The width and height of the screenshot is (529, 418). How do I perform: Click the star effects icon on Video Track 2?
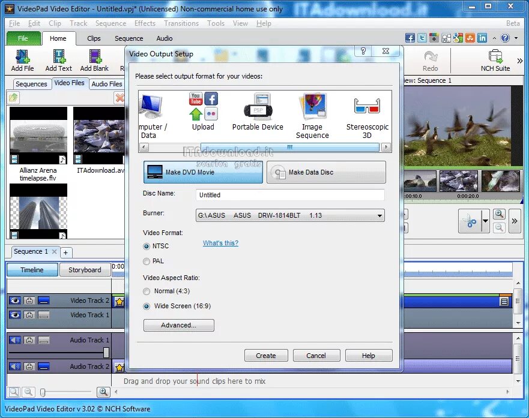[x=119, y=302]
